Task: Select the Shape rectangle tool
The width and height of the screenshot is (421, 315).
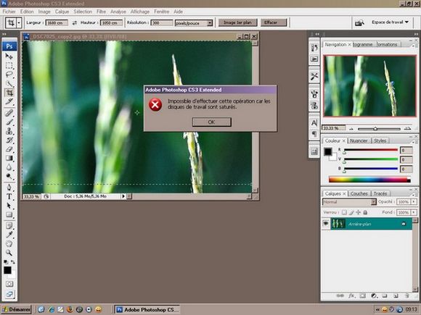Action: [x=9, y=214]
